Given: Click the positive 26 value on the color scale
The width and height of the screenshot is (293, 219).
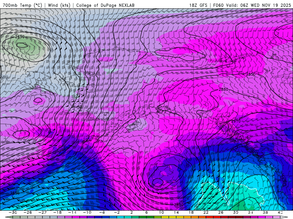Looking at the screenshot, I should pyautogui.click(x=221, y=212).
